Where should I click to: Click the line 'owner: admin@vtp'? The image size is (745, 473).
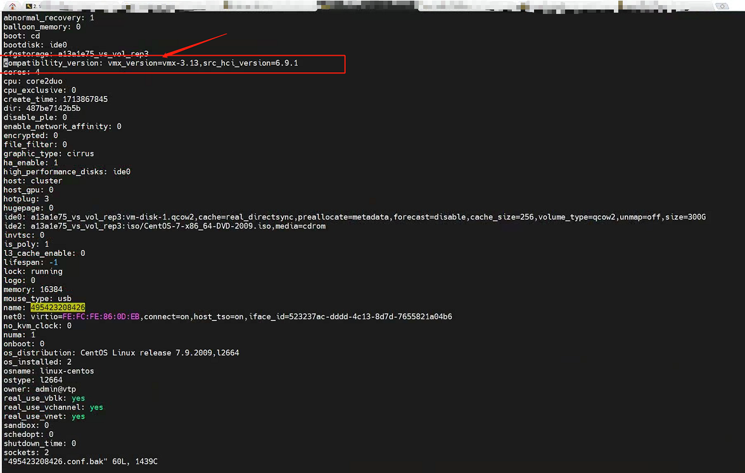point(40,389)
